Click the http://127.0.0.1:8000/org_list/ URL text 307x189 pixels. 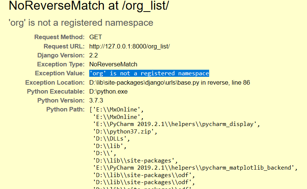[x=130, y=46]
